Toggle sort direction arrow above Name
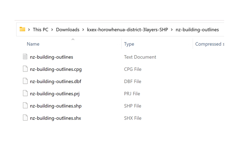Image resolution: width=239 pixels, height=145 pixels. pos(73,39)
